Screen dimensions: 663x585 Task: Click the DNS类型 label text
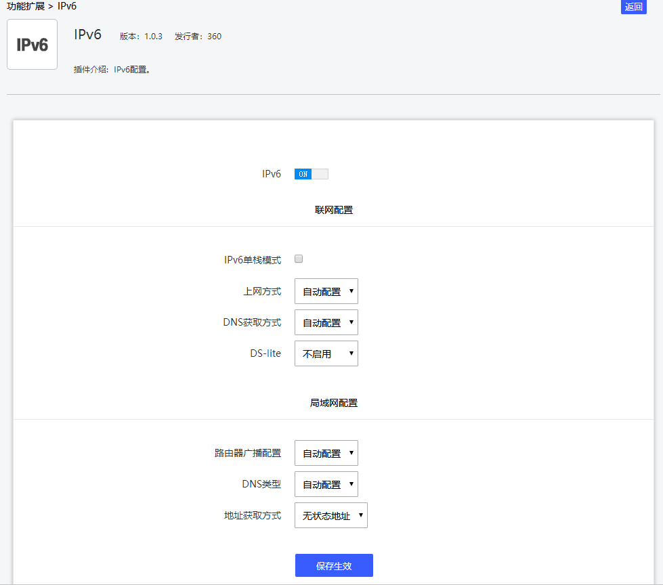(x=261, y=484)
